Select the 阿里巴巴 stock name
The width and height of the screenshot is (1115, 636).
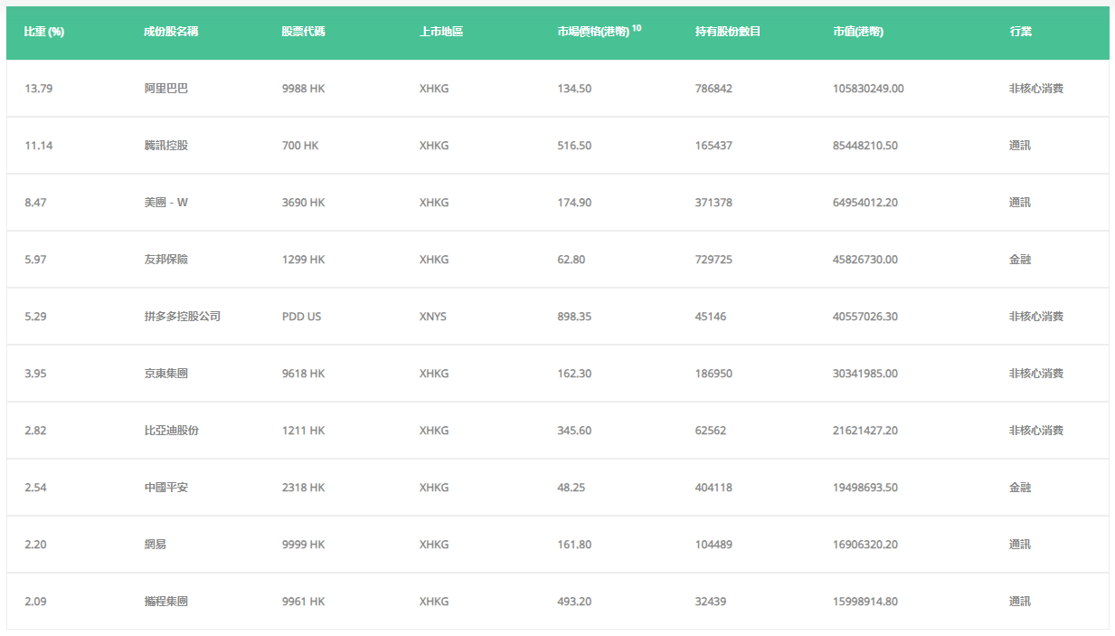click(x=166, y=89)
